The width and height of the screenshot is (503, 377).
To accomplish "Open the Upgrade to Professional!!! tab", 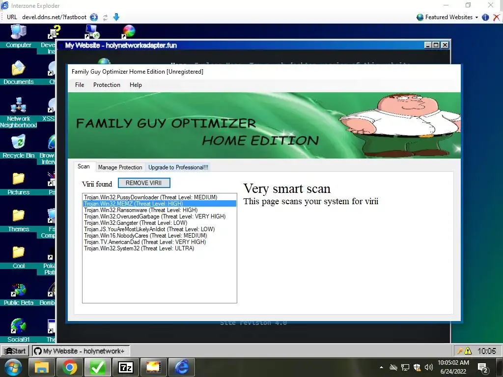I will [x=178, y=167].
